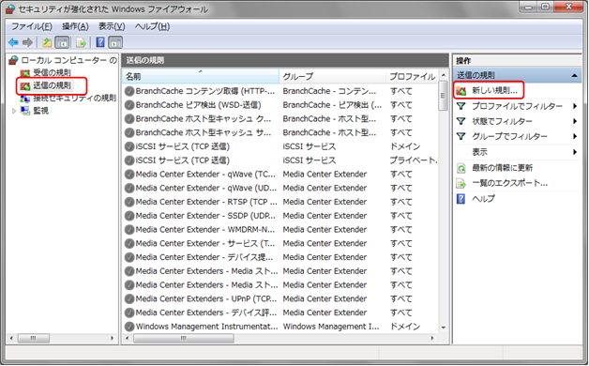Click rules list horizontal scrollbar right arrow
589x366 pixels.
(432, 338)
